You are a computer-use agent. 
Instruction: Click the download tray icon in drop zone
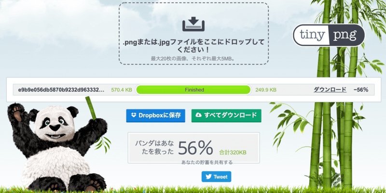193,24
